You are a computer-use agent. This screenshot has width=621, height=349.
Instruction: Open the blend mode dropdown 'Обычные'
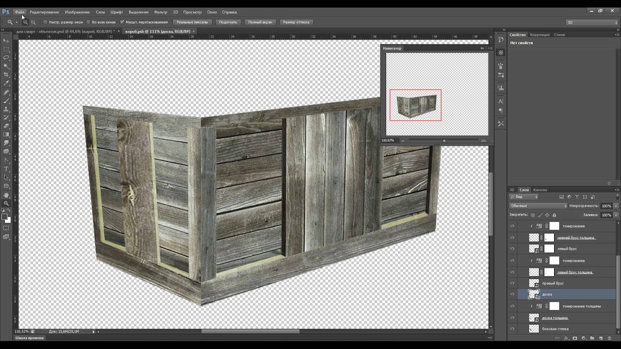coord(538,206)
